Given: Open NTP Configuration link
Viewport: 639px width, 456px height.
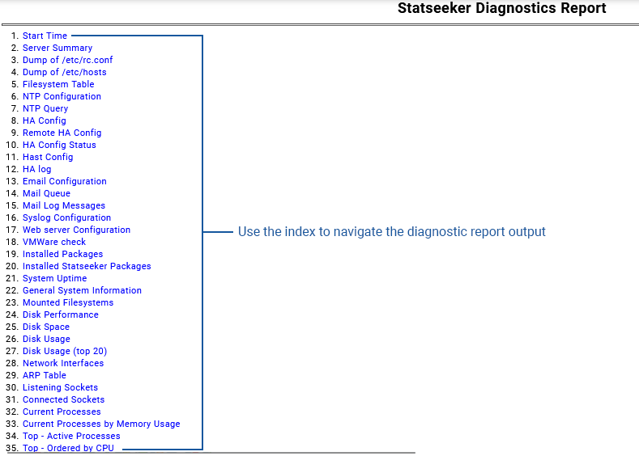Looking at the screenshot, I should pyautogui.click(x=62, y=96).
